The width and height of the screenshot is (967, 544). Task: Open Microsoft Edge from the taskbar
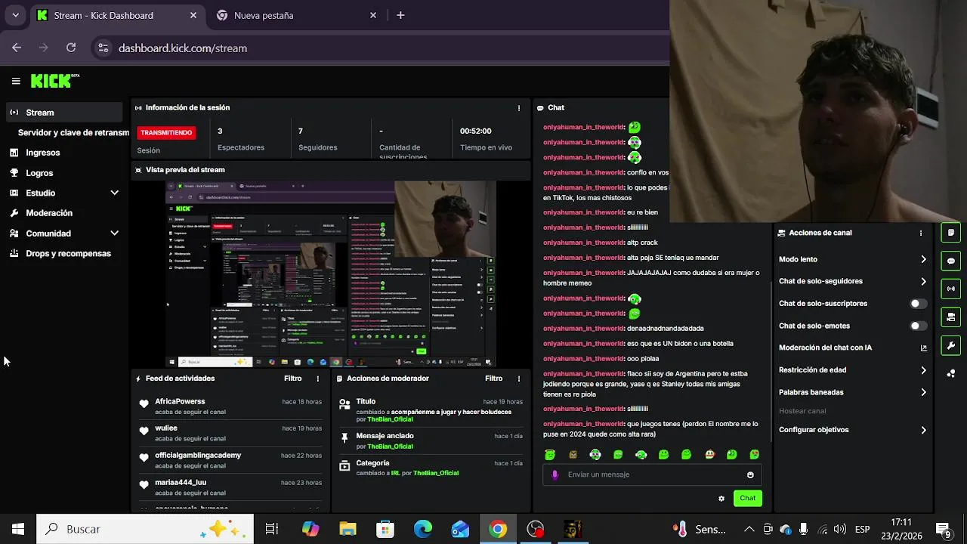coord(422,529)
